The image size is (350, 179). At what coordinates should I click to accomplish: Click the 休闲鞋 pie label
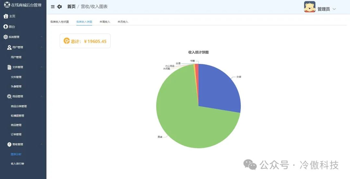(167, 69)
